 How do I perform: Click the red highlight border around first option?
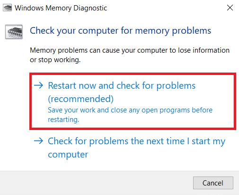pyautogui.click(x=133, y=74)
